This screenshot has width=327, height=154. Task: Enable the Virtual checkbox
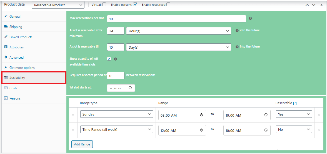104,4
